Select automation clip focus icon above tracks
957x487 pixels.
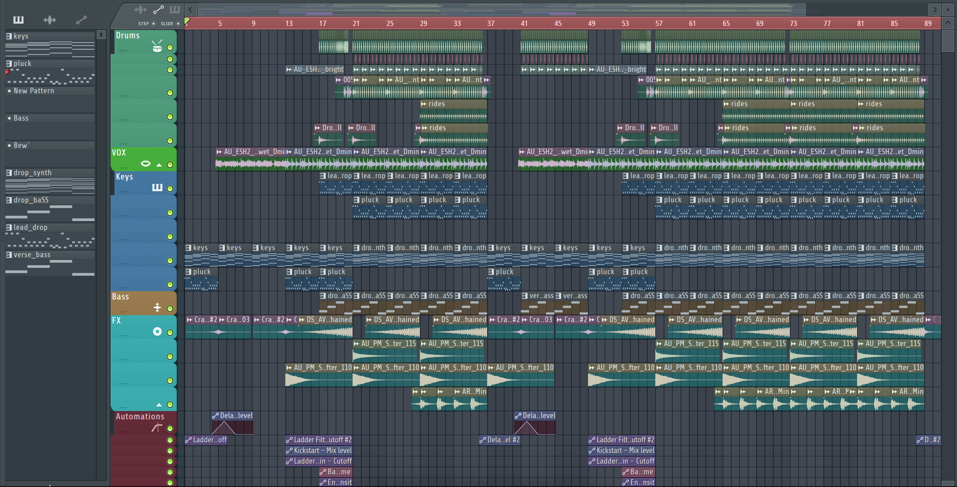[158, 10]
